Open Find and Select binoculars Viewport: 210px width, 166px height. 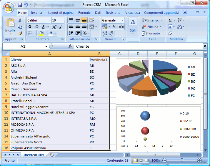pos(180,27)
